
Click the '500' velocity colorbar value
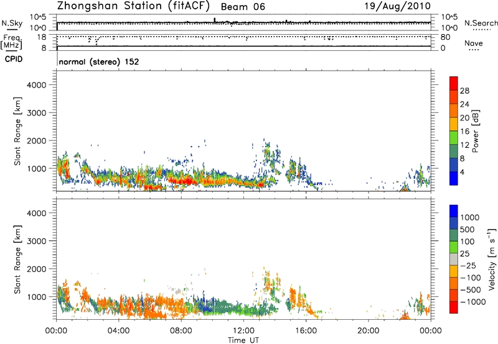tap(467, 230)
